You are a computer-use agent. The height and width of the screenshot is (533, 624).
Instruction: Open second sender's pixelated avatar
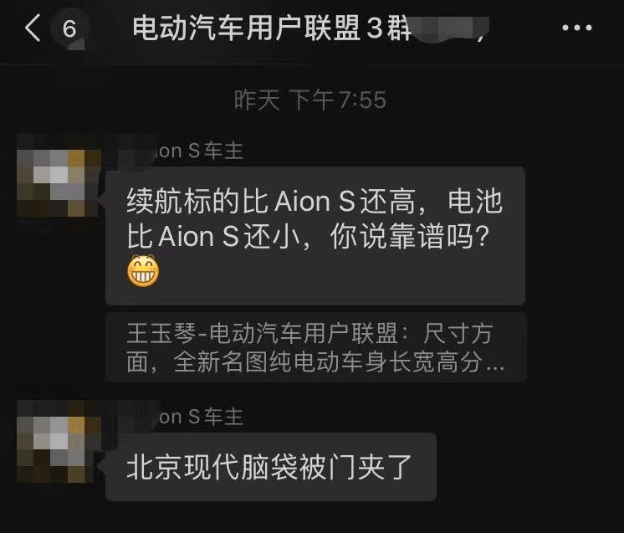click(59, 442)
